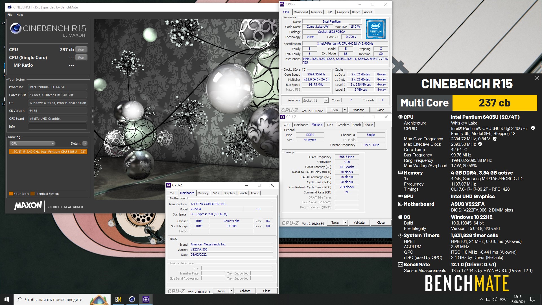The width and height of the screenshot is (542, 305).
Task: Switch to SPD tab in top CPU-Z window
Action: click(329, 12)
